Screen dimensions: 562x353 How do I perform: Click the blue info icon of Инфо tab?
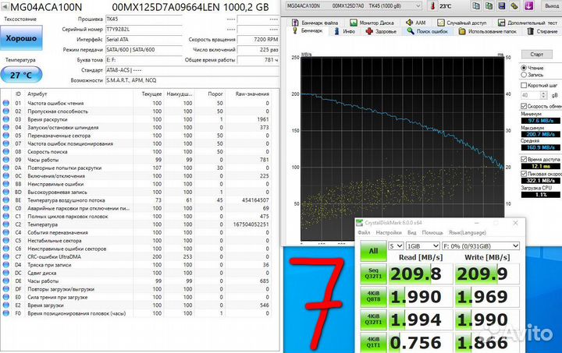(x=336, y=31)
